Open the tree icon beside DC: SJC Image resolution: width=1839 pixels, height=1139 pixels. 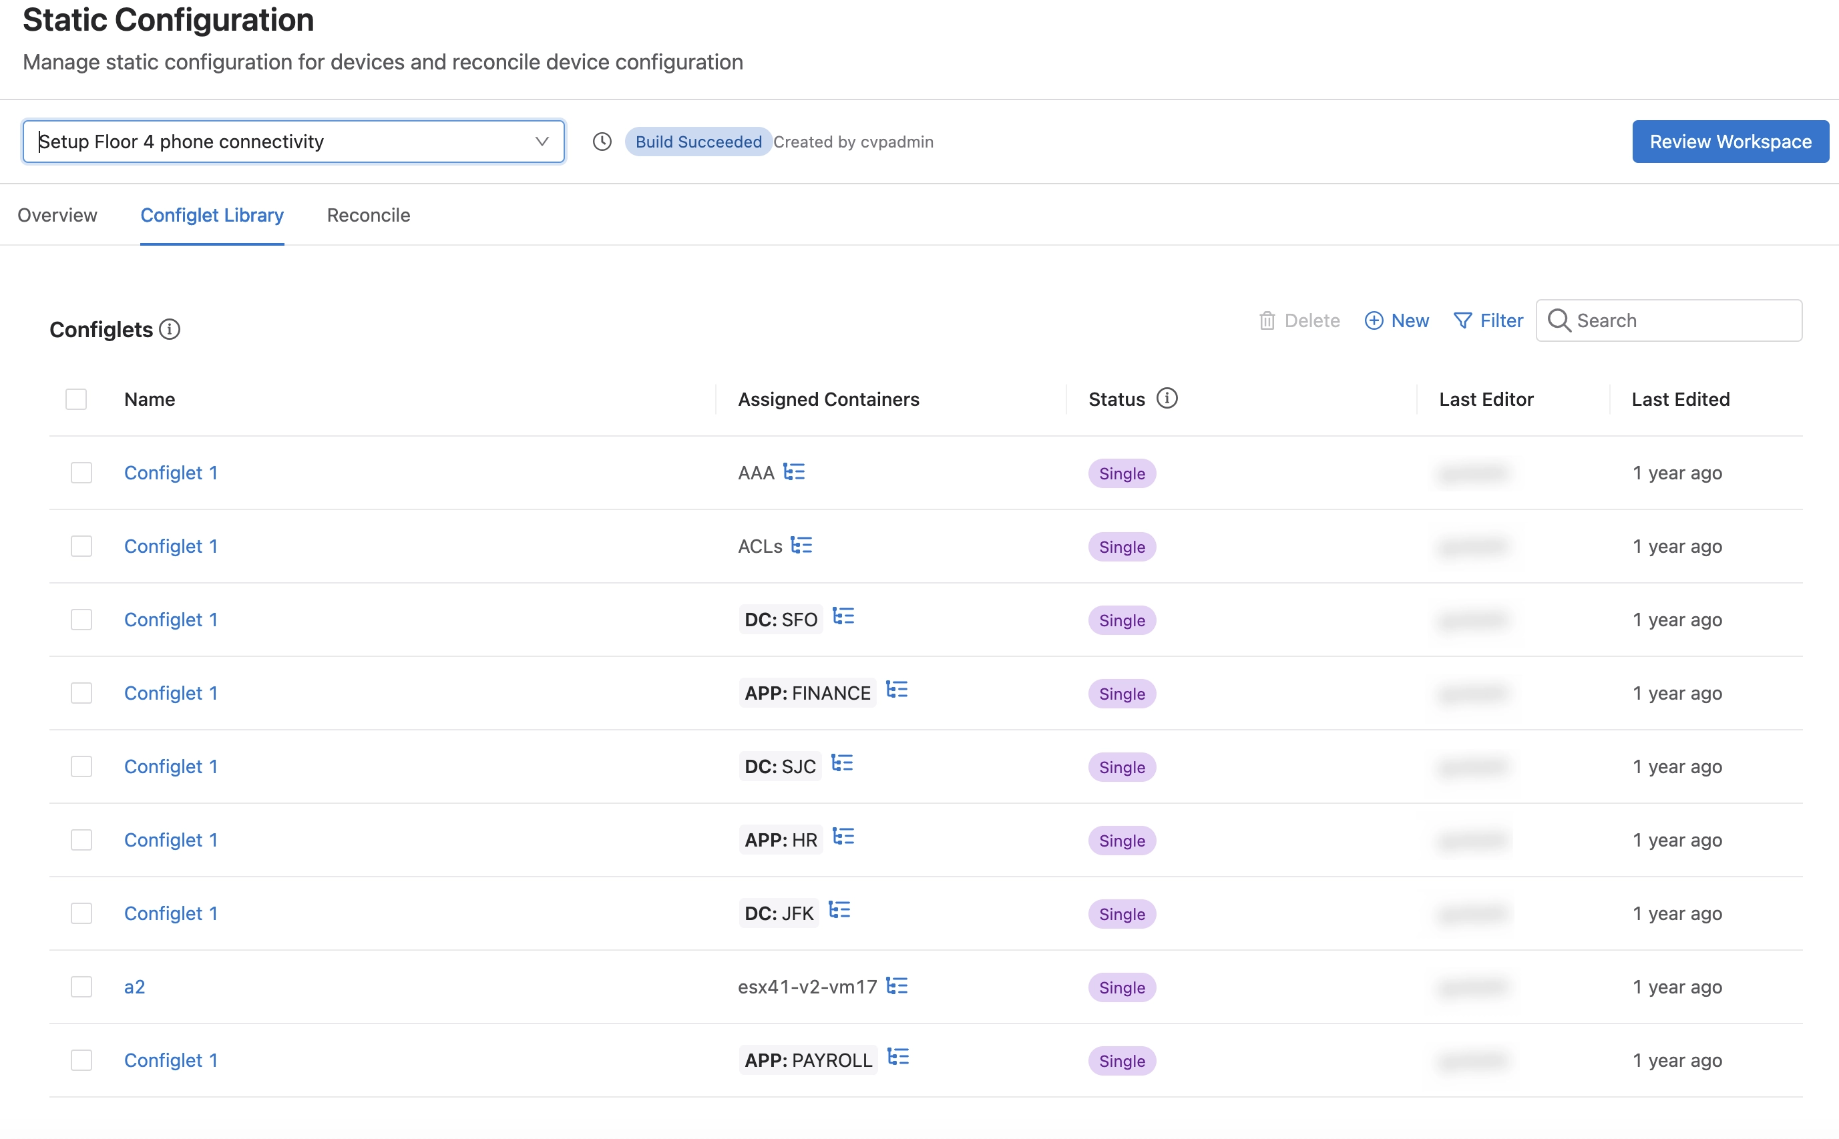click(x=842, y=763)
